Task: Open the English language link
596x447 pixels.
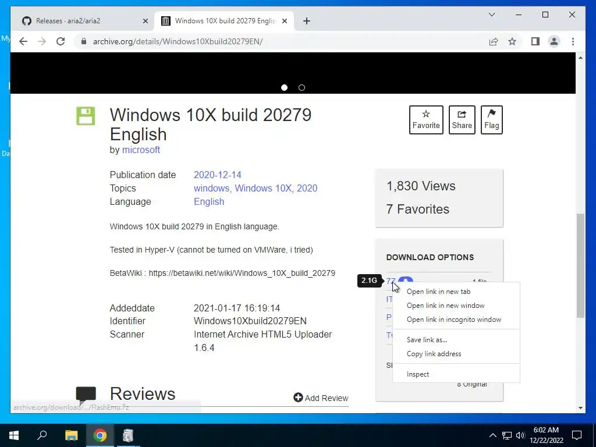Action: pyautogui.click(x=209, y=201)
